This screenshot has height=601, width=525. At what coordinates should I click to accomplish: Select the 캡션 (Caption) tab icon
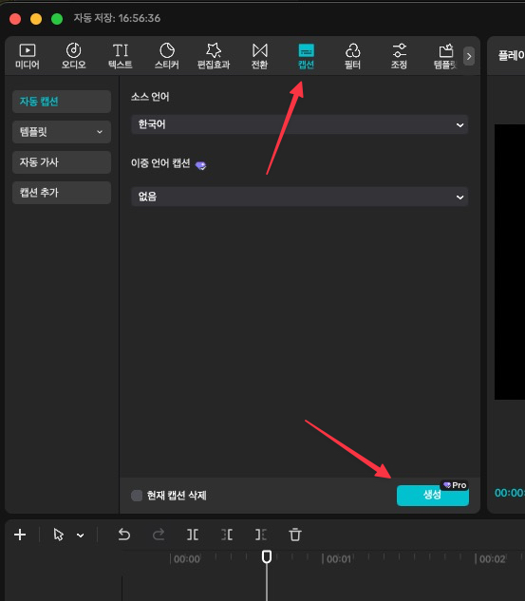(307, 56)
